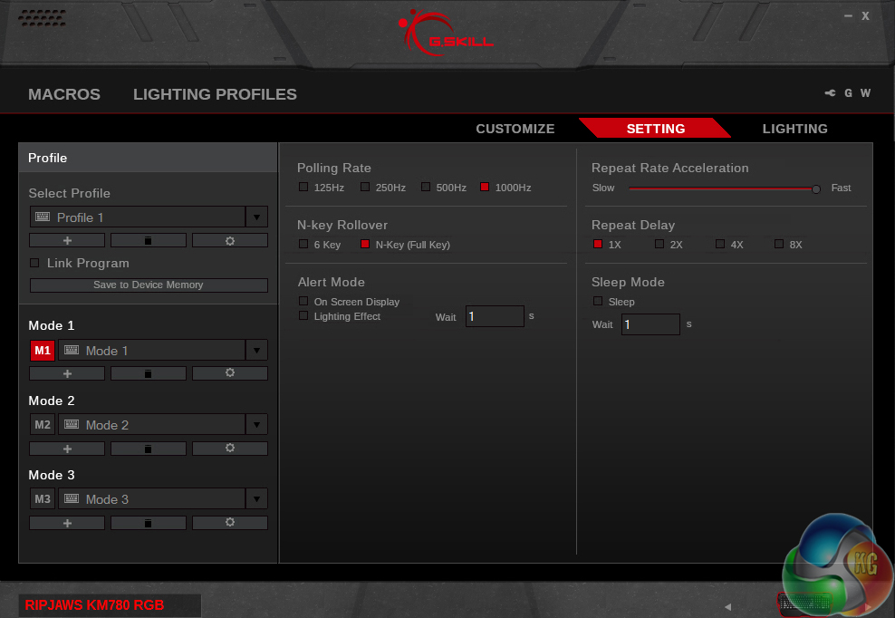Select 6 Key rollover option

pyautogui.click(x=303, y=244)
